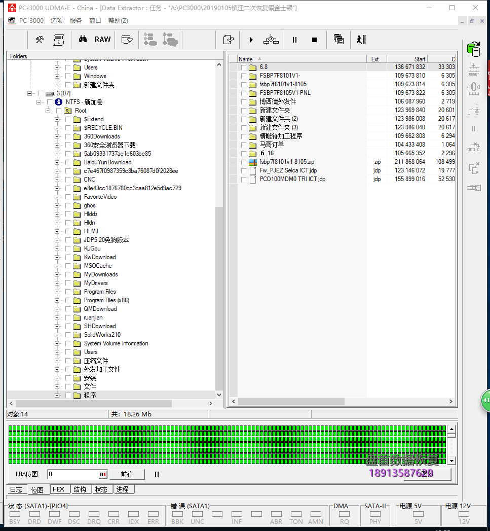Screen dimensions: 490x531
Task: Click the drive icon next to 3 [07]
Action: coord(50,93)
